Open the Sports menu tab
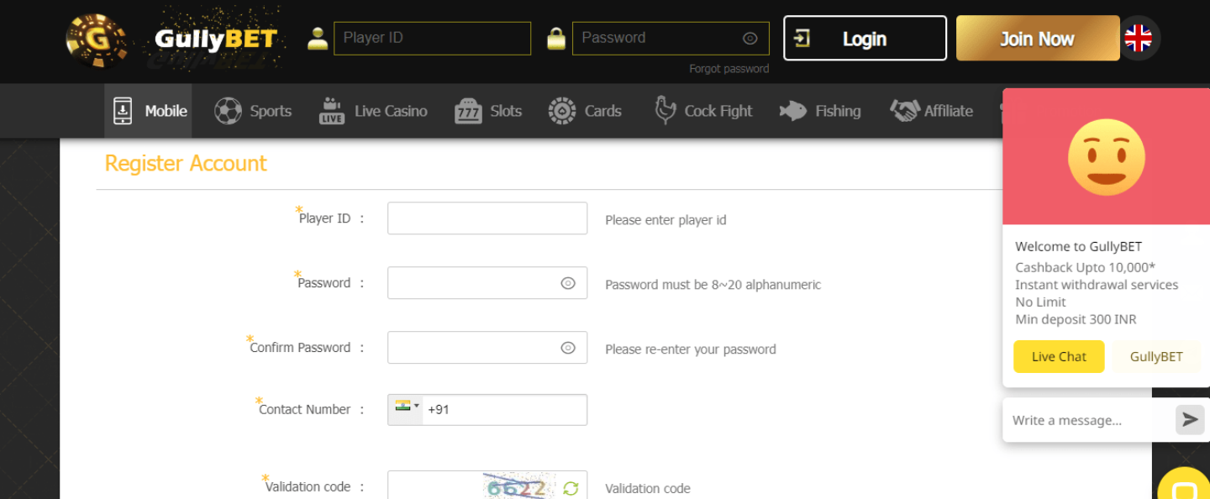Screen dimensions: 1210x499 click(253, 111)
